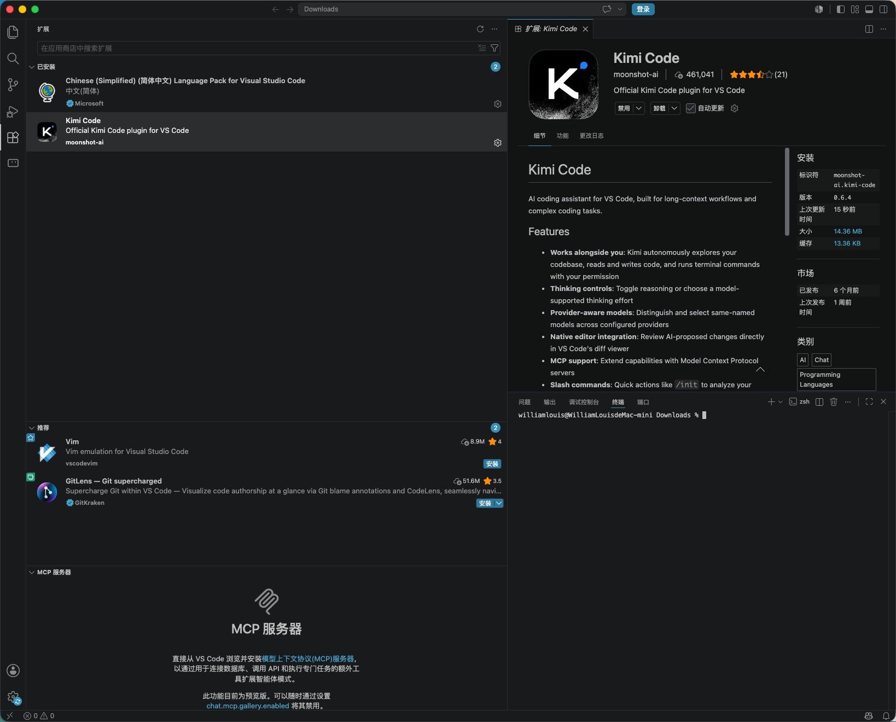Open dropdown next to 禁用 button
This screenshot has width=896, height=722.
639,108
